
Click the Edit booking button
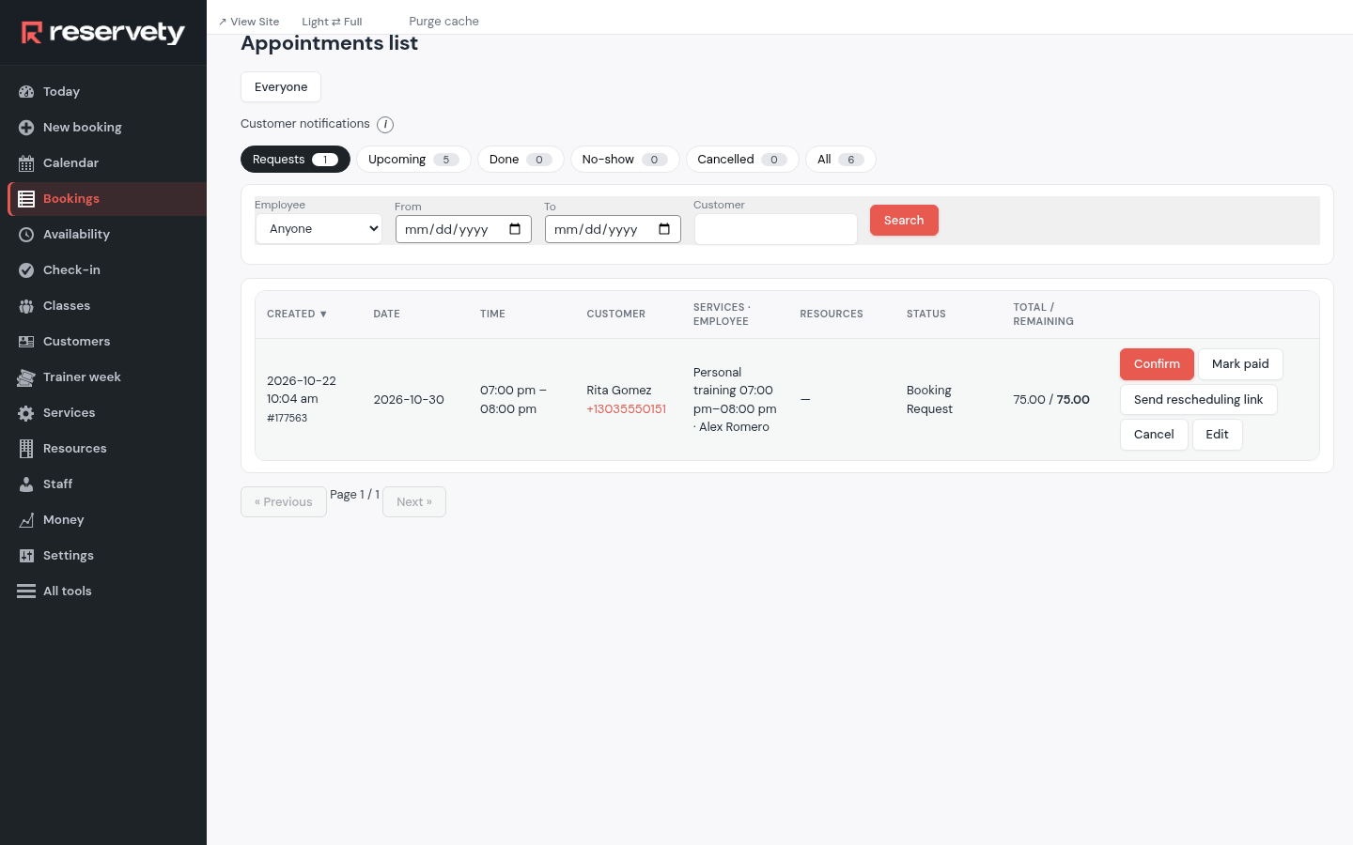point(1218,435)
